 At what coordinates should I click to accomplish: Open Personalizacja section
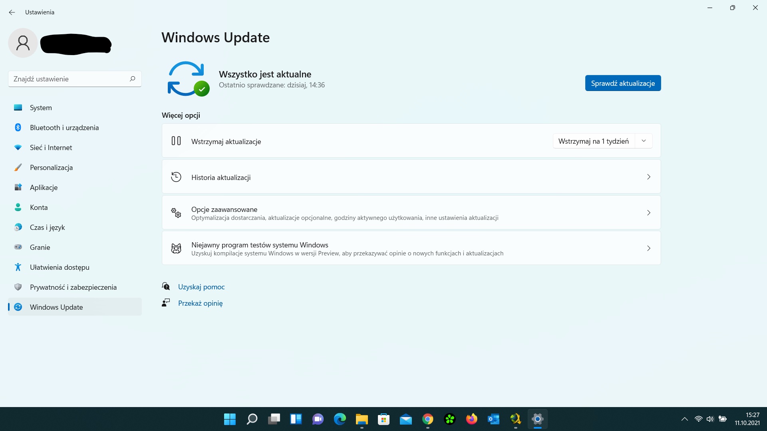tap(75, 167)
